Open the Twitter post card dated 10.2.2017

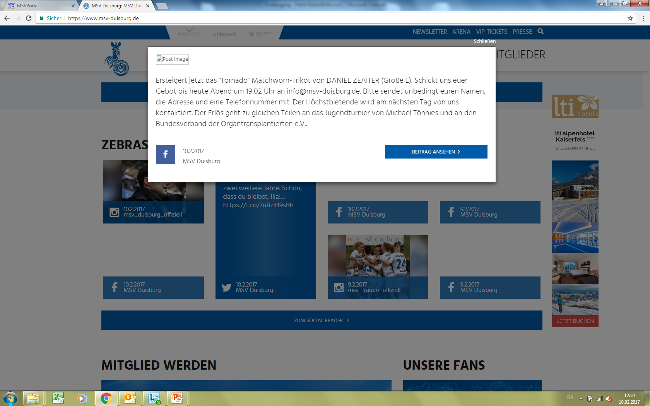pyautogui.click(x=266, y=240)
